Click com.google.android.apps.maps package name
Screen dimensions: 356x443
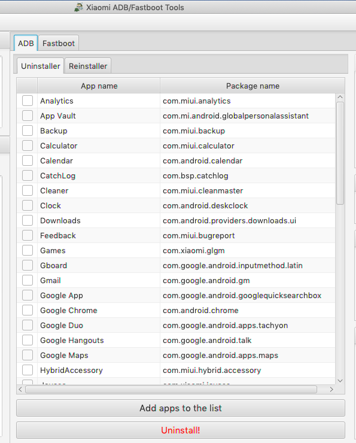coord(221,356)
